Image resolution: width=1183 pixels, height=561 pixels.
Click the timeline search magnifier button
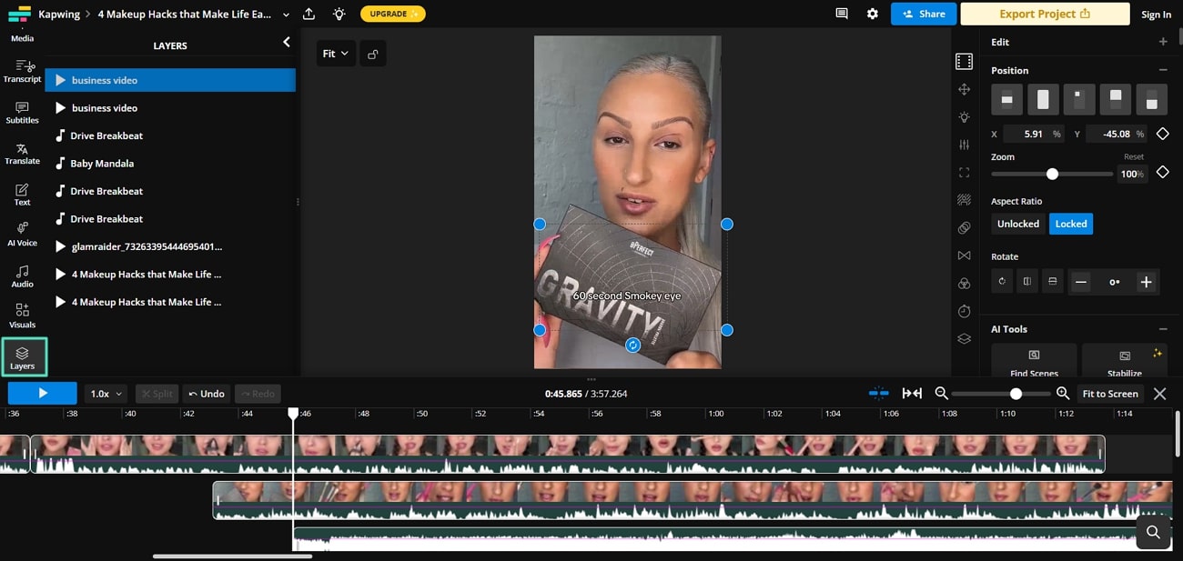click(x=1153, y=532)
